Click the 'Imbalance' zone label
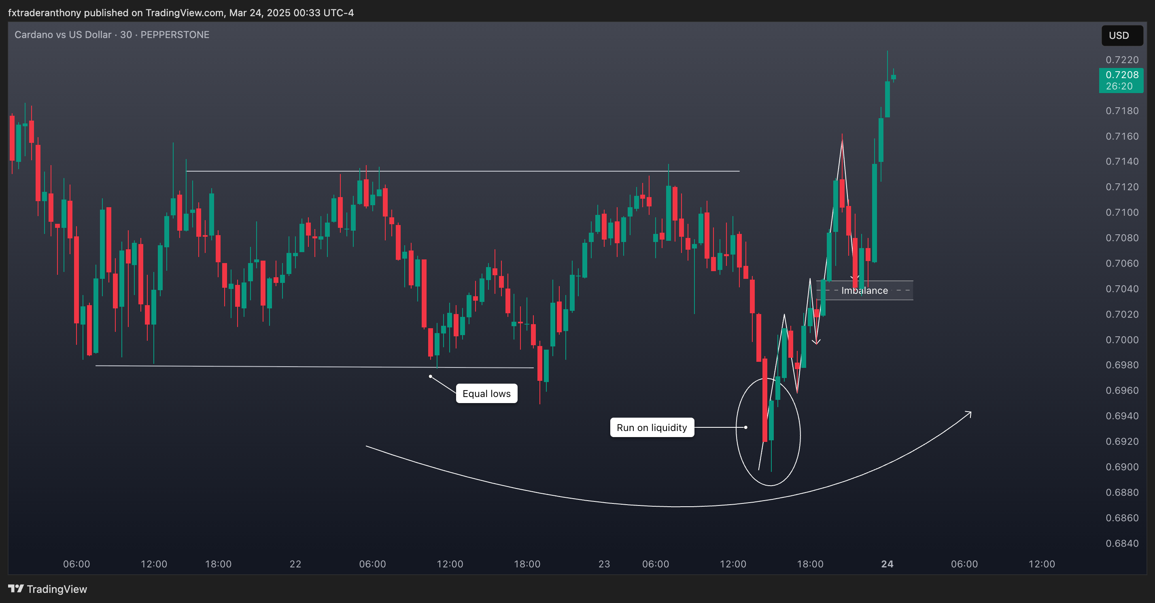 [864, 290]
